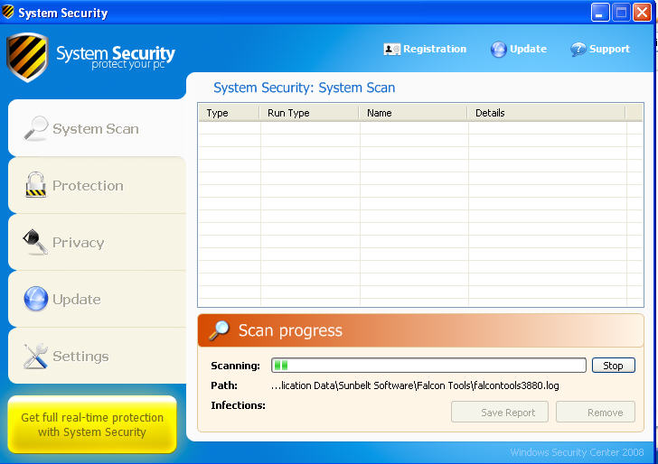Open the Settings tab

tap(97, 356)
